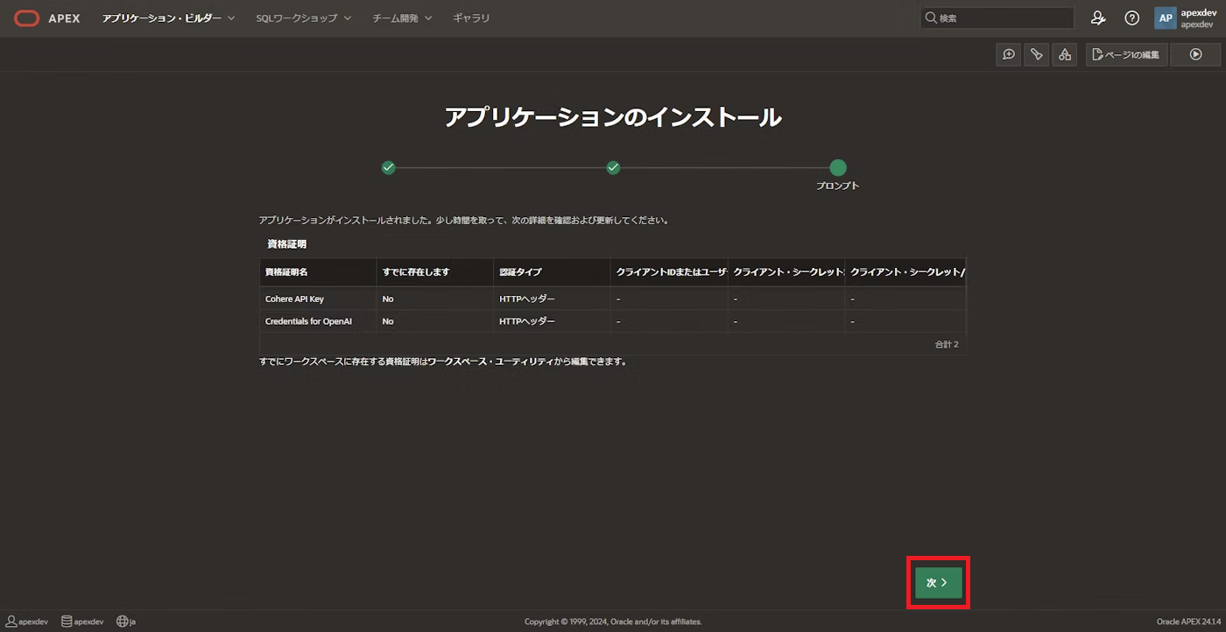Open the SQLワークショップ dropdown
The width and height of the screenshot is (1226, 632).
(x=303, y=18)
